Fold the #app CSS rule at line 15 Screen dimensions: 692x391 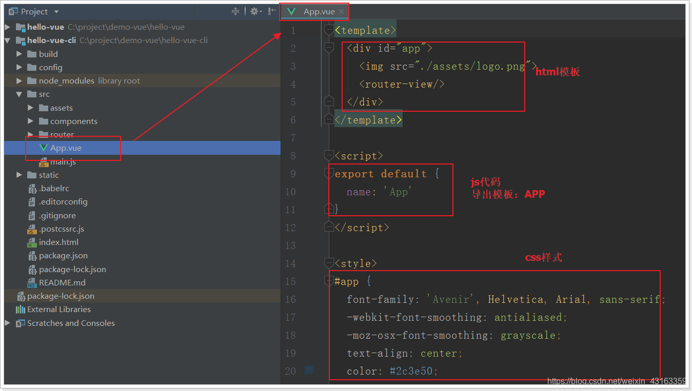click(x=329, y=281)
